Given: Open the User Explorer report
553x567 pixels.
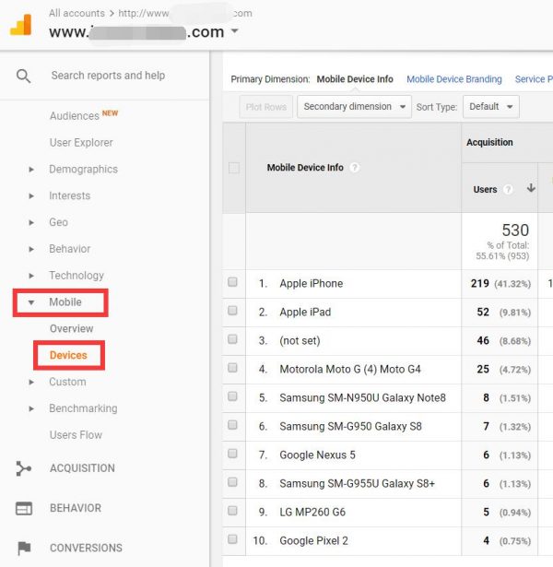Looking at the screenshot, I should pyautogui.click(x=81, y=143).
